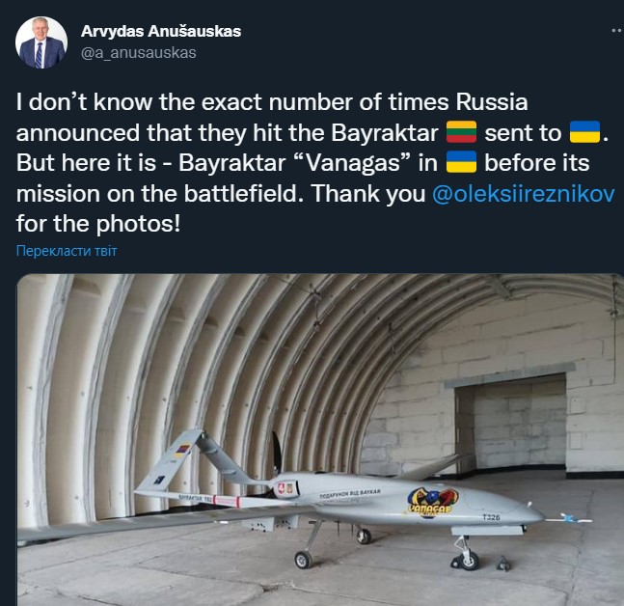
Task: Click the Lithuanian flag emoji after Bayraktar
Action: [461, 132]
